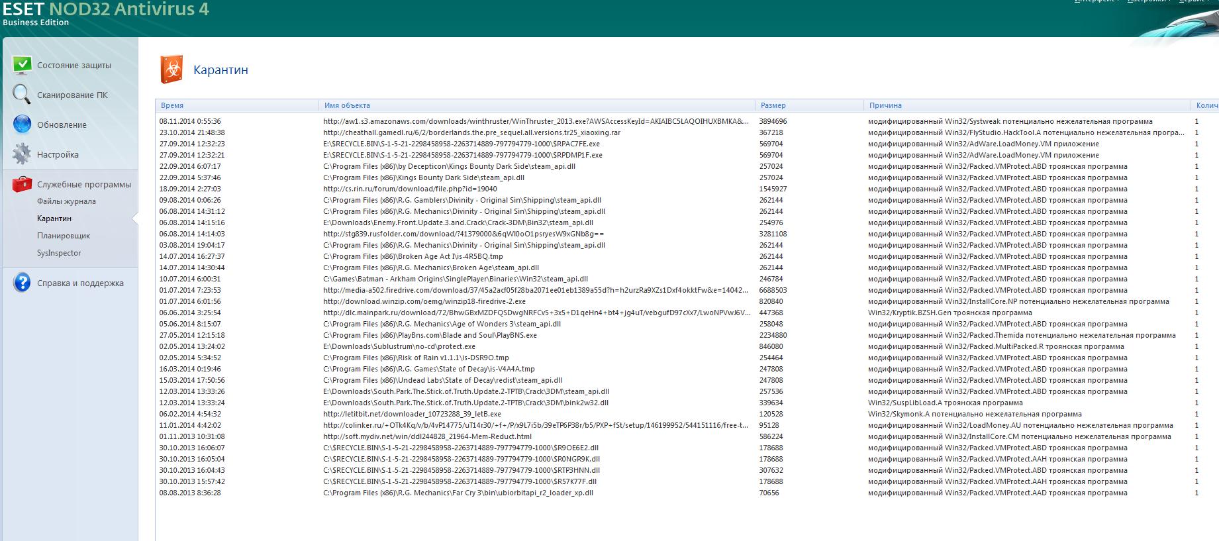Viewport: 1219px width, 541px height.
Task: Open Состояние защиты section
Action: (x=74, y=66)
